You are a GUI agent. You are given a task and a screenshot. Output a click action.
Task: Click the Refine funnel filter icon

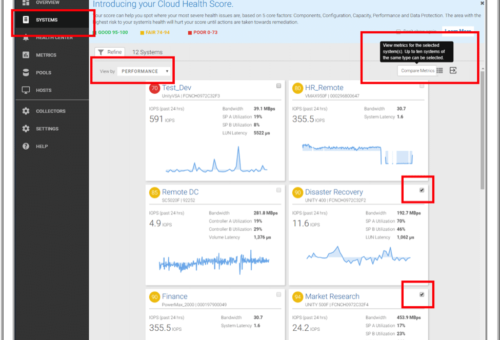click(101, 52)
